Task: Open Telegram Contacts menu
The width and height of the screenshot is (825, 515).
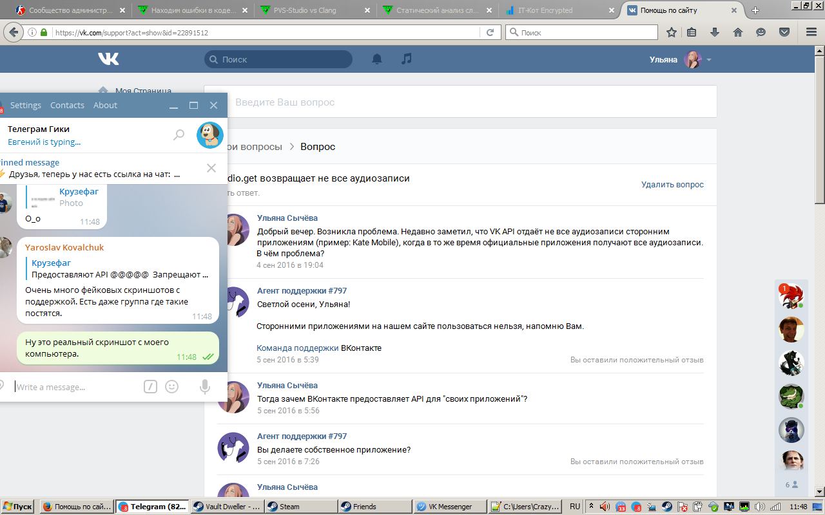Action: point(67,105)
